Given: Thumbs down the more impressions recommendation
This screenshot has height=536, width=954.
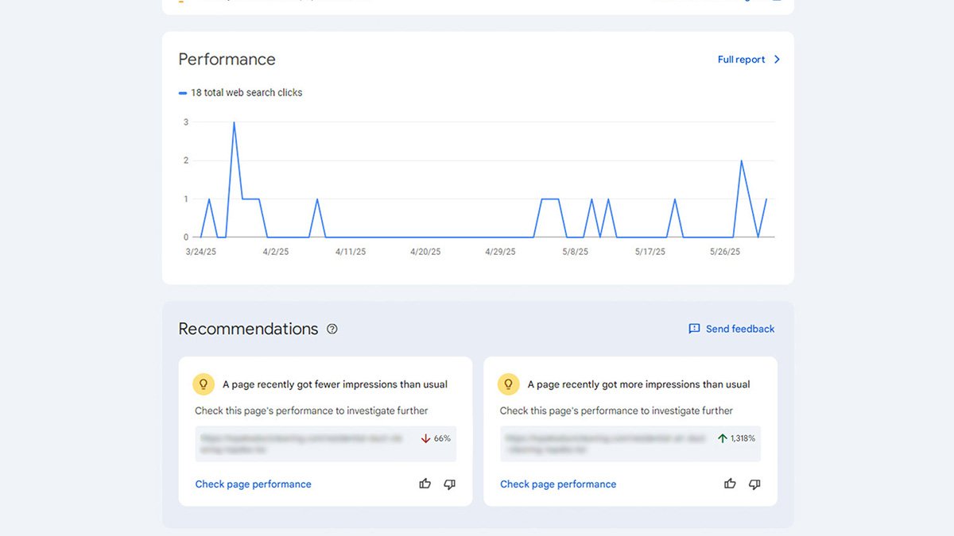Looking at the screenshot, I should point(754,484).
